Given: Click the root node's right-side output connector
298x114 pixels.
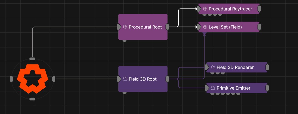Looking at the screenshot, I should pos(54,79).
